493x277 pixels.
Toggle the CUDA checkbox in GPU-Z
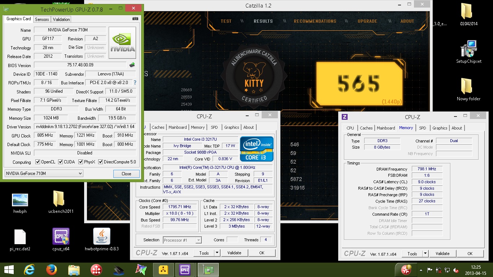[60, 162]
